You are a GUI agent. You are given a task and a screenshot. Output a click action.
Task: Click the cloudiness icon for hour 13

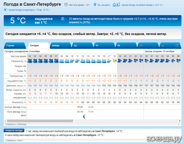pos(88,61)
